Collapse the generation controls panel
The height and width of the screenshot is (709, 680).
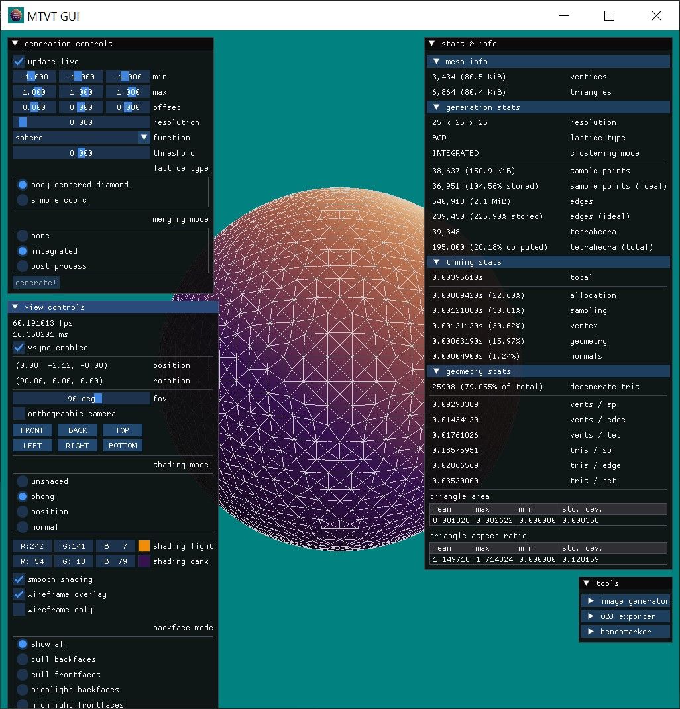pos(15,44)
